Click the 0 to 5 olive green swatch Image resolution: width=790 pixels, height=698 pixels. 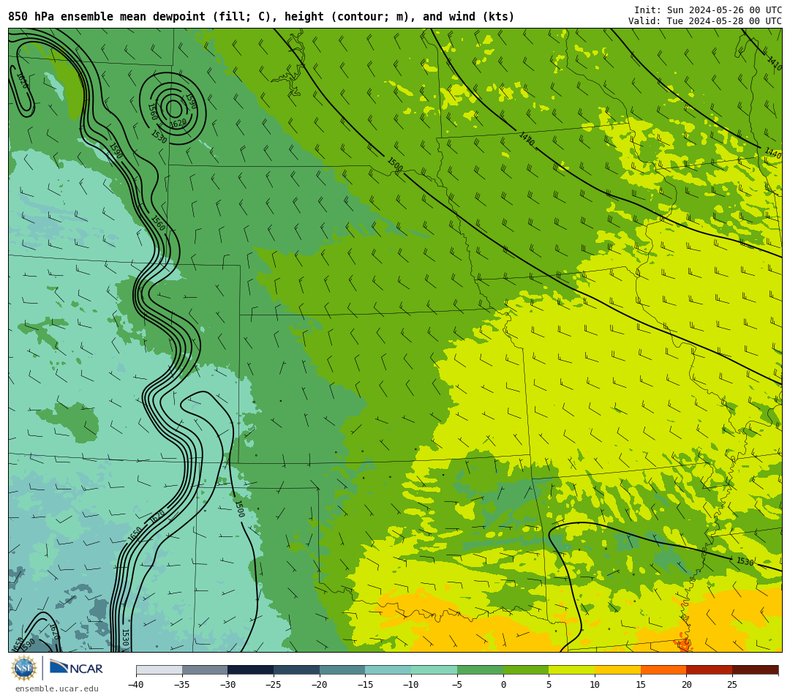coord(525,669)
